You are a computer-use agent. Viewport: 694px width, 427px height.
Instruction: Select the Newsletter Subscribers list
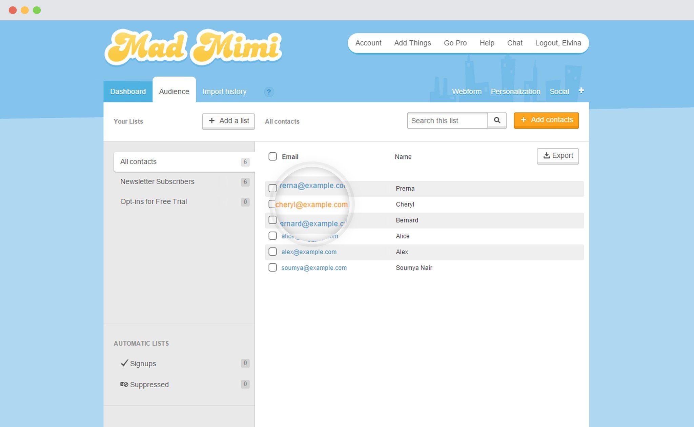tap(184, 182)
